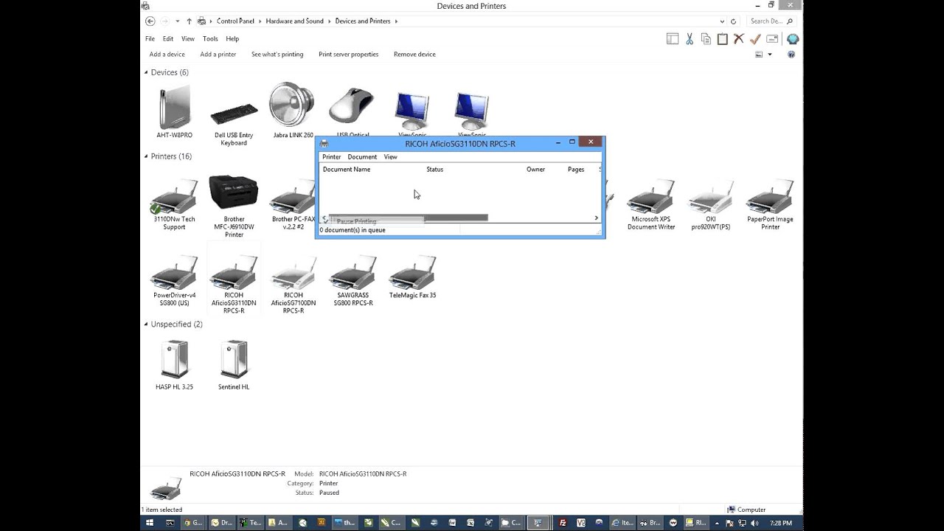This screenshot has width=944, height=531.
Task: Select the Sentinel HL device
Action: point(234,364)
